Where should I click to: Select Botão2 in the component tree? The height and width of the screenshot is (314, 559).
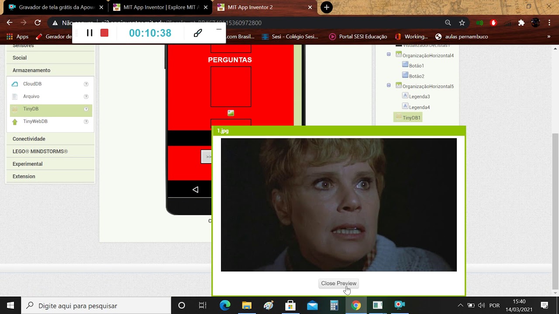[413, 76]
